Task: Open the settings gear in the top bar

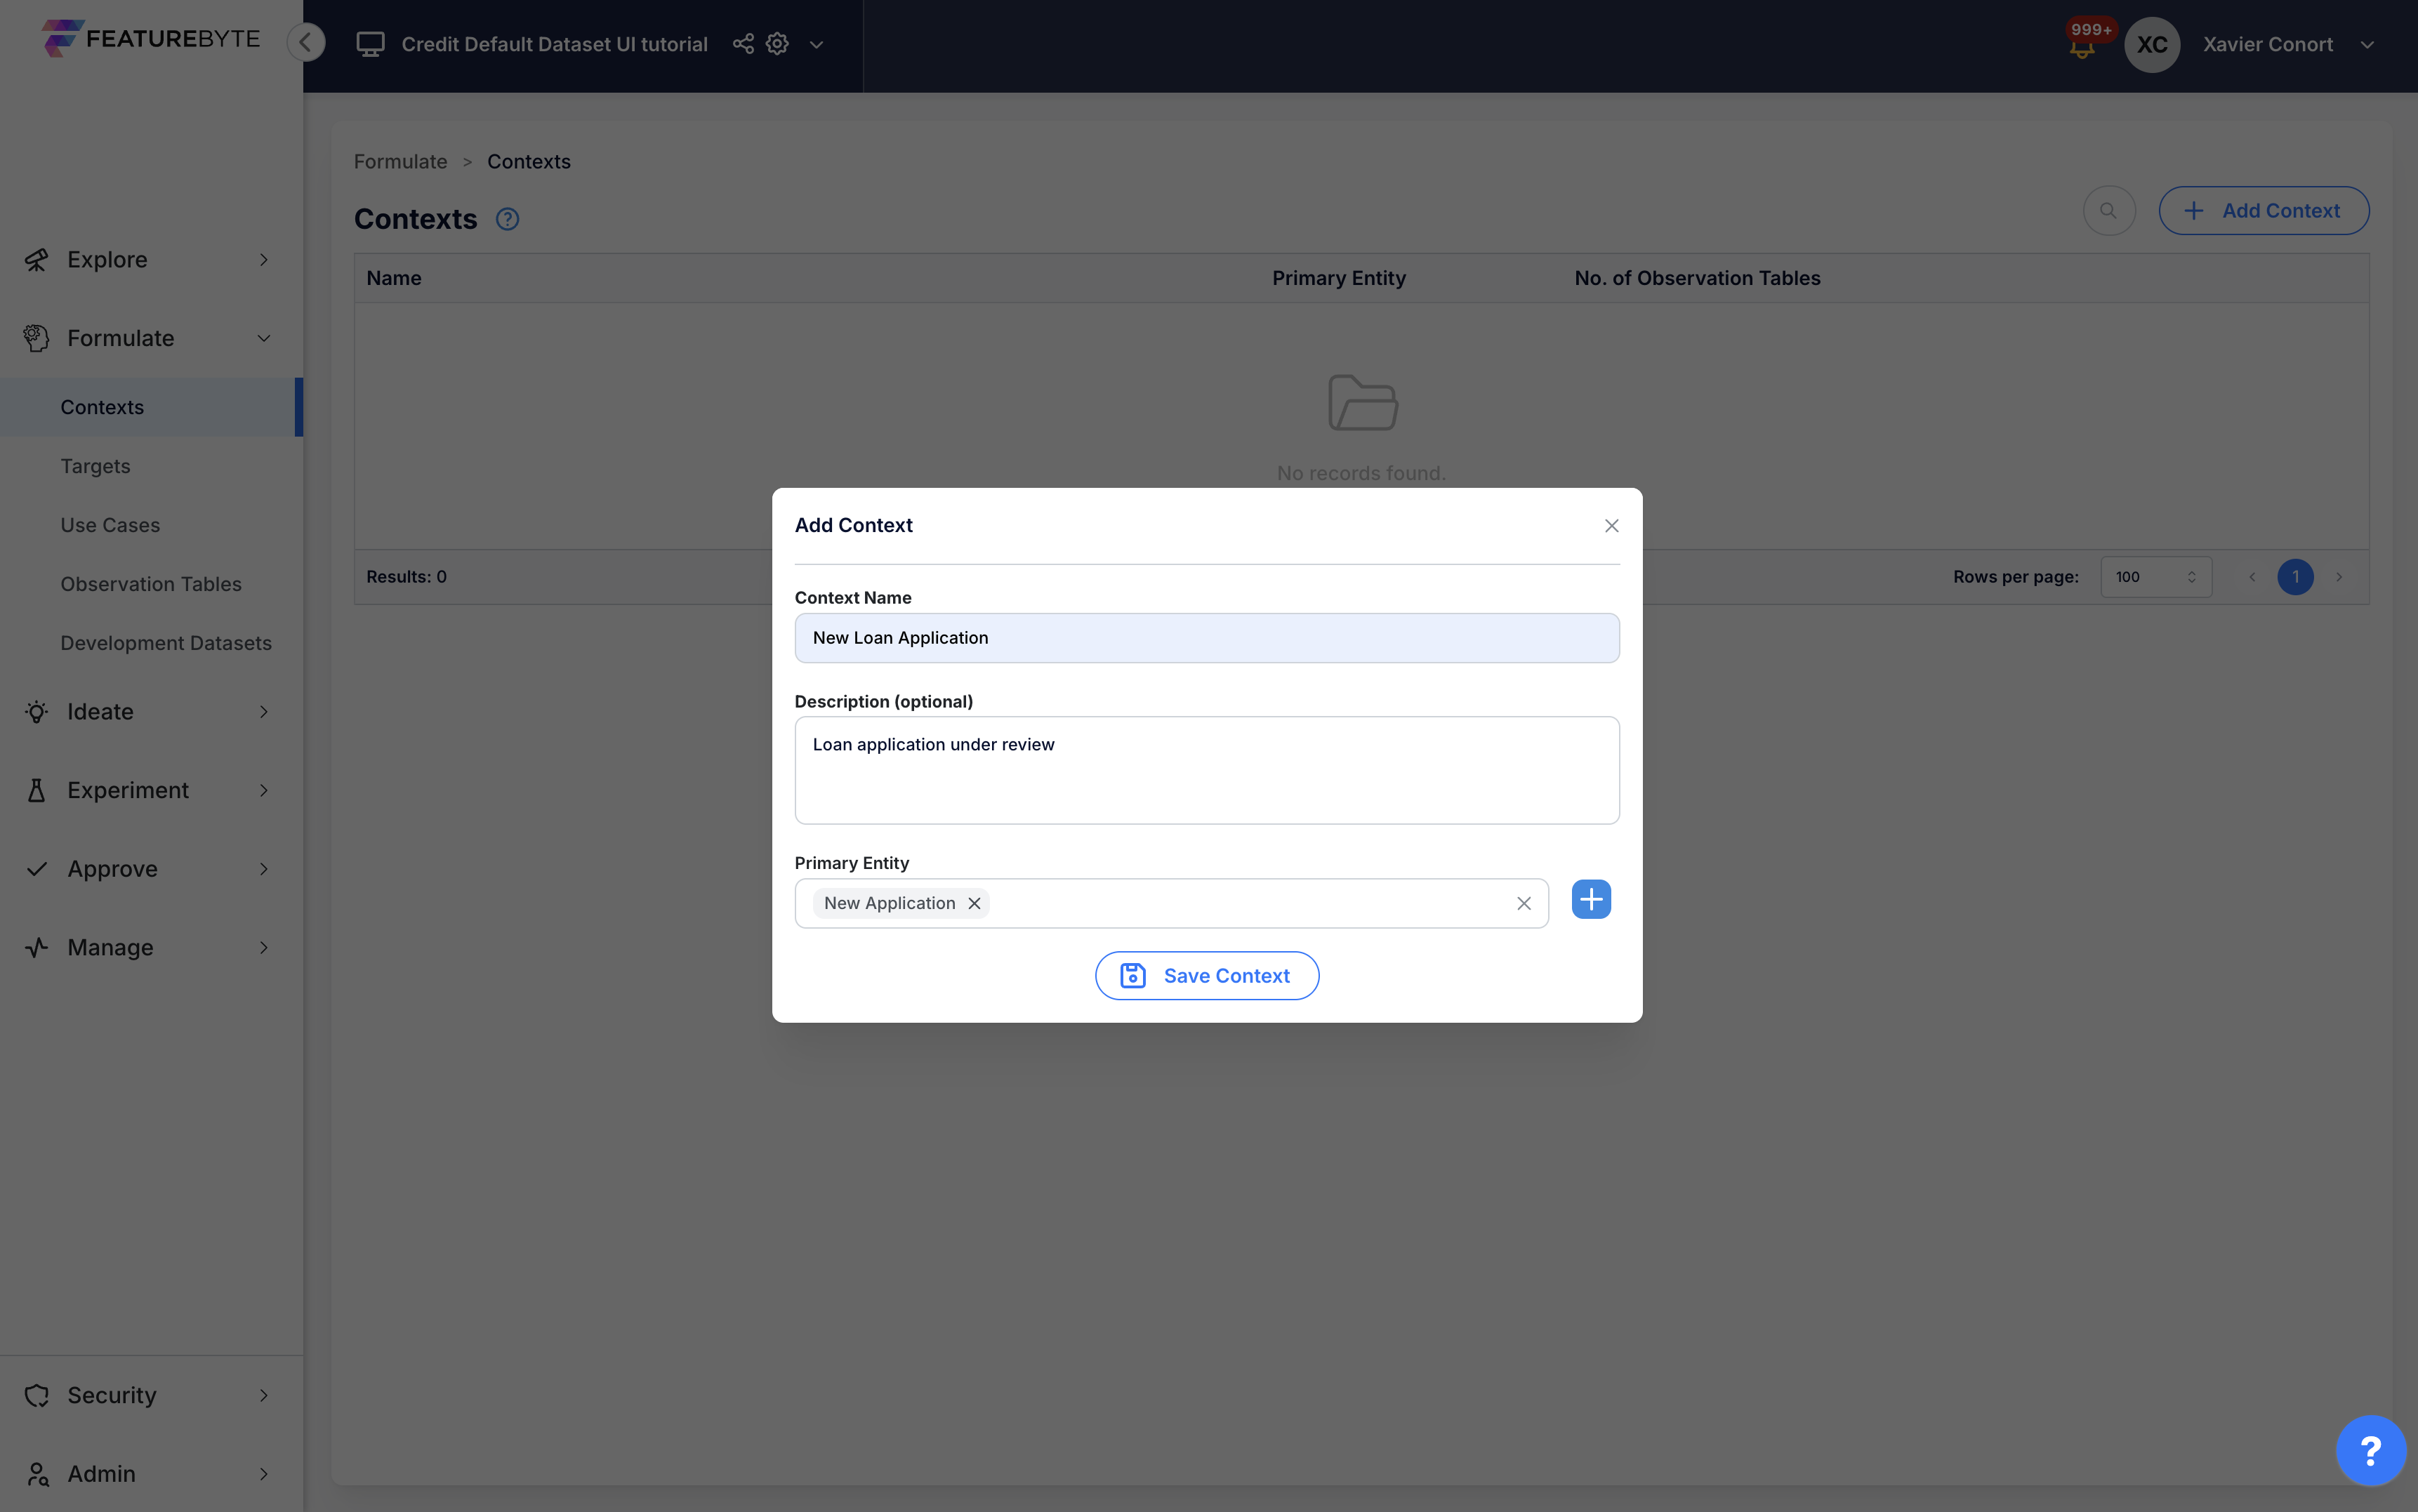Action: tap(777, 43)
